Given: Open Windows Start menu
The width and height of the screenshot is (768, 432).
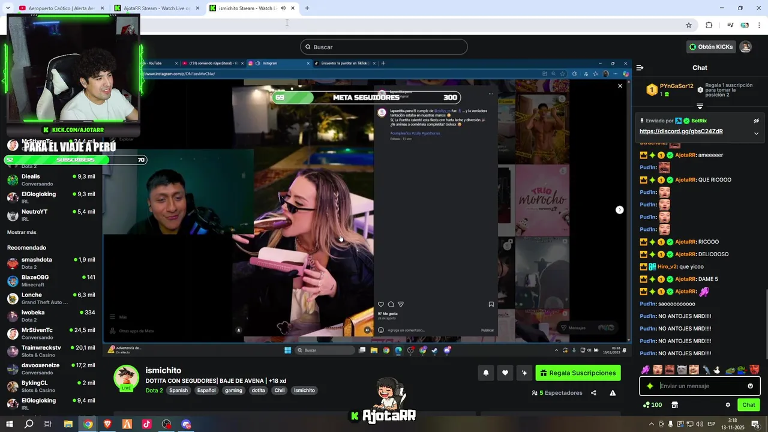Looking at the screenshot, I should pyautogui.click(x=9, y=424).
